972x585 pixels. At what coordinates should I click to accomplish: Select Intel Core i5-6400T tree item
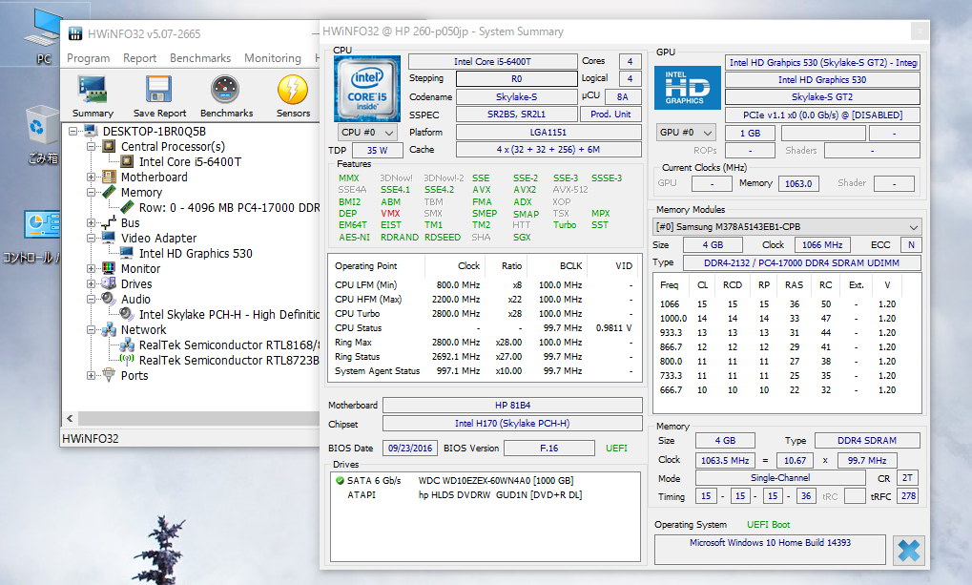[x=190, y=161]
